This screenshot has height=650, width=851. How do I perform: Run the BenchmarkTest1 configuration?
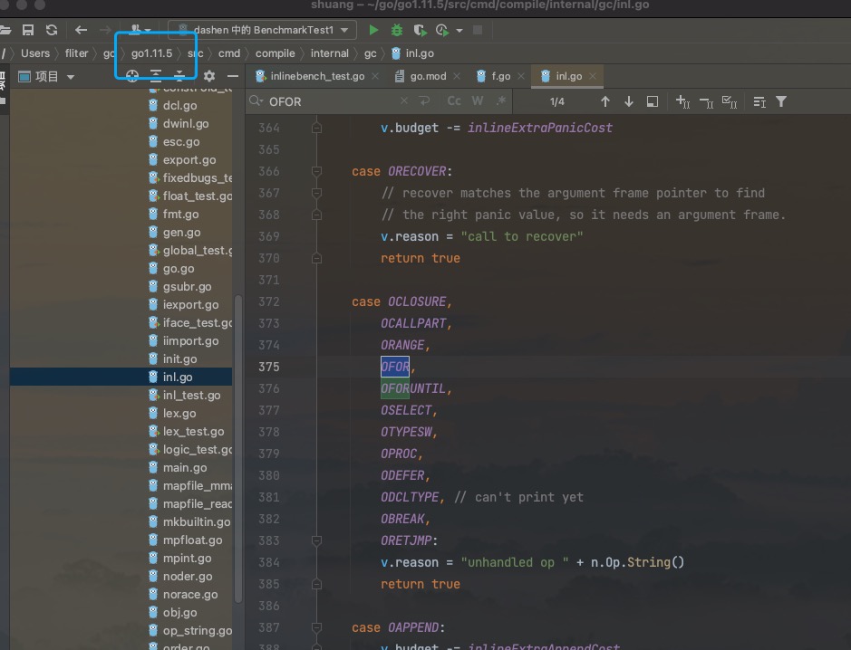click(x=373, y=30)
